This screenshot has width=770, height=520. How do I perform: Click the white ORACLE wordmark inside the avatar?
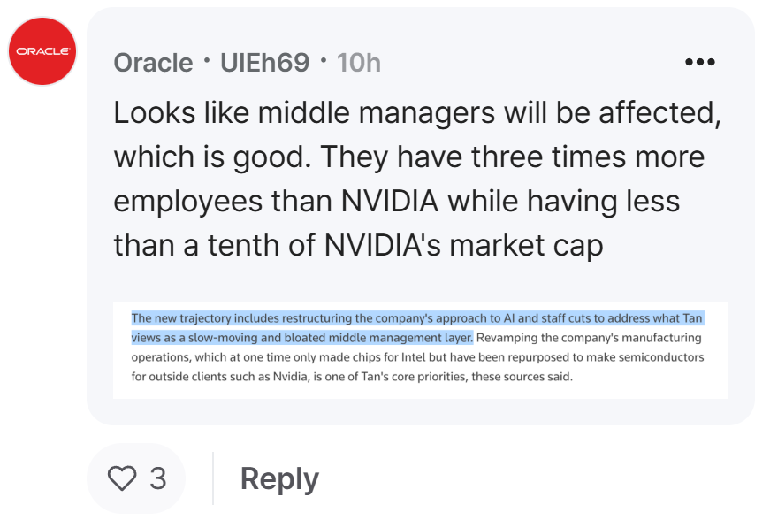click(42, 51)
